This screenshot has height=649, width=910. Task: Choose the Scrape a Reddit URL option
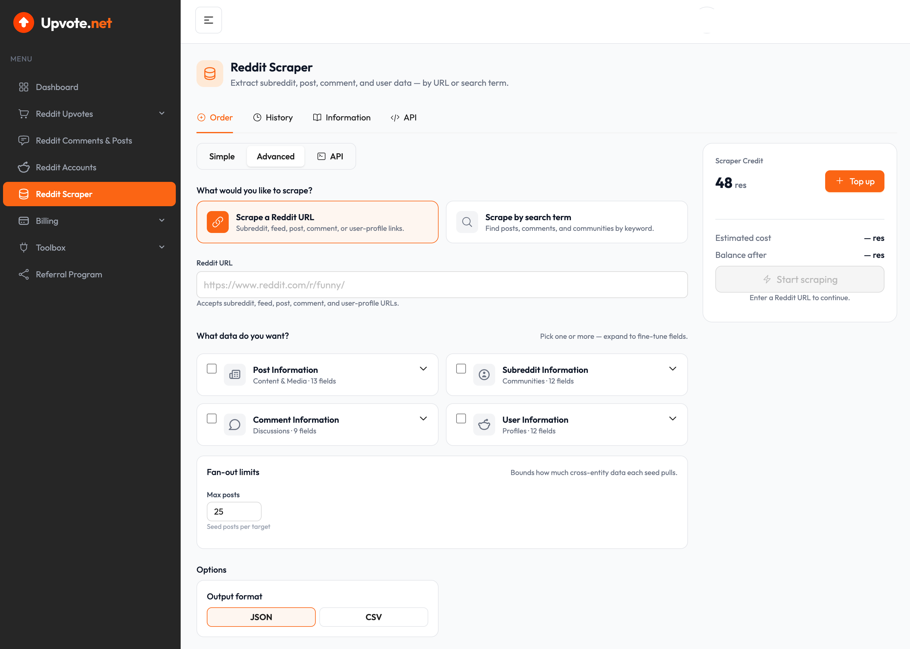[317, 222]
